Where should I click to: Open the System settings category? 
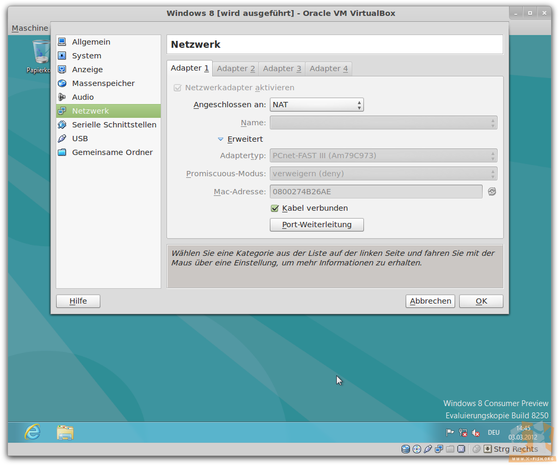tap(108, 56)
